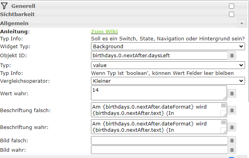Open editor icon beside Beschriftung wahr
249x158 pixels.
tap(232, 127)
